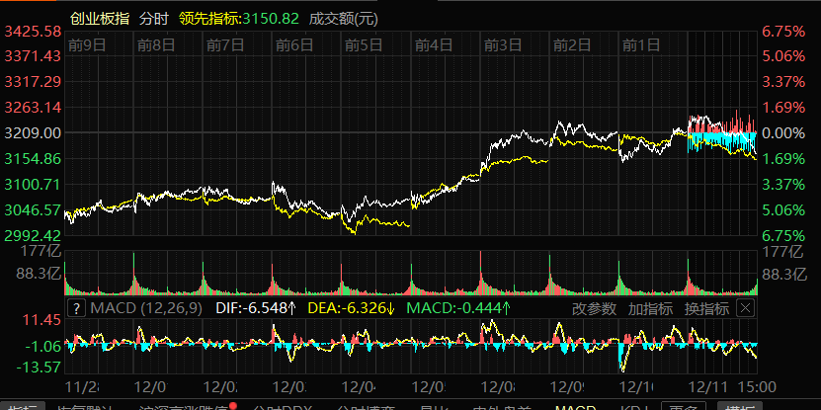Image resolution: width=821 pixels, height=410 pixels.
Task: Jump to the 前7日 day marker
Action: coord(224,44)
